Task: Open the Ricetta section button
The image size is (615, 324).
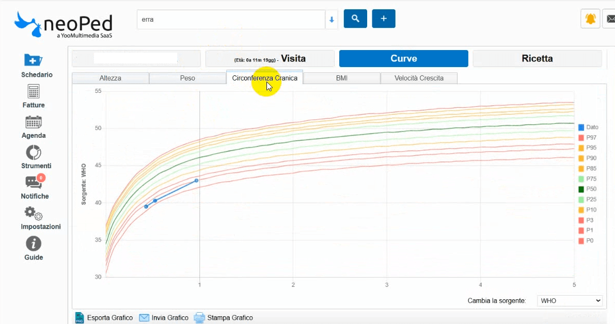Action: [537, 59]
